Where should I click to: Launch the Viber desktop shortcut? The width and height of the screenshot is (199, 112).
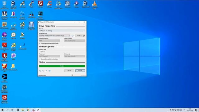(13, 56)
